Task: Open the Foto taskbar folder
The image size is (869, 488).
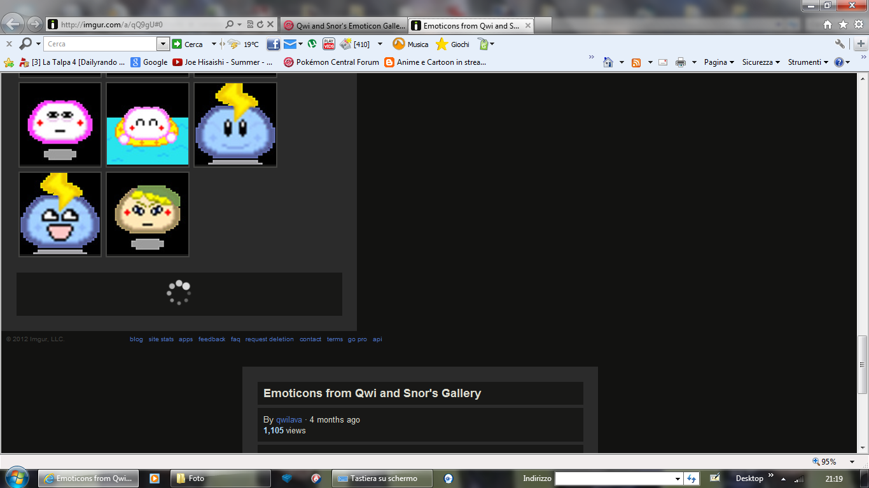Action: [220, 478]
